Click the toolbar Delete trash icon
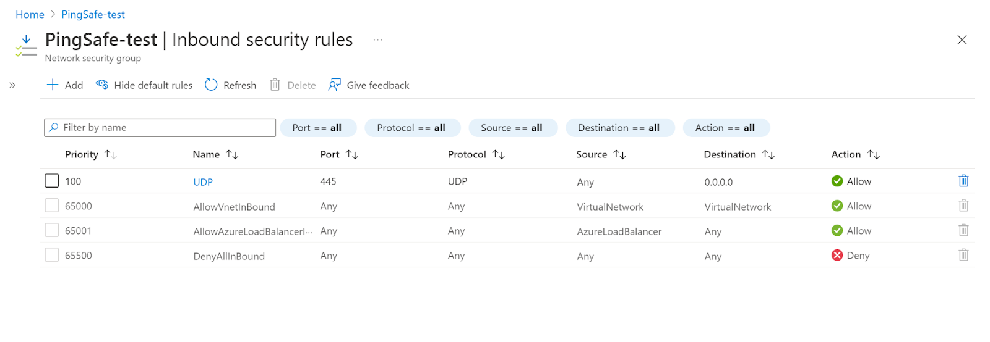The width and height of the screenshot is (990, 342). 275,85
